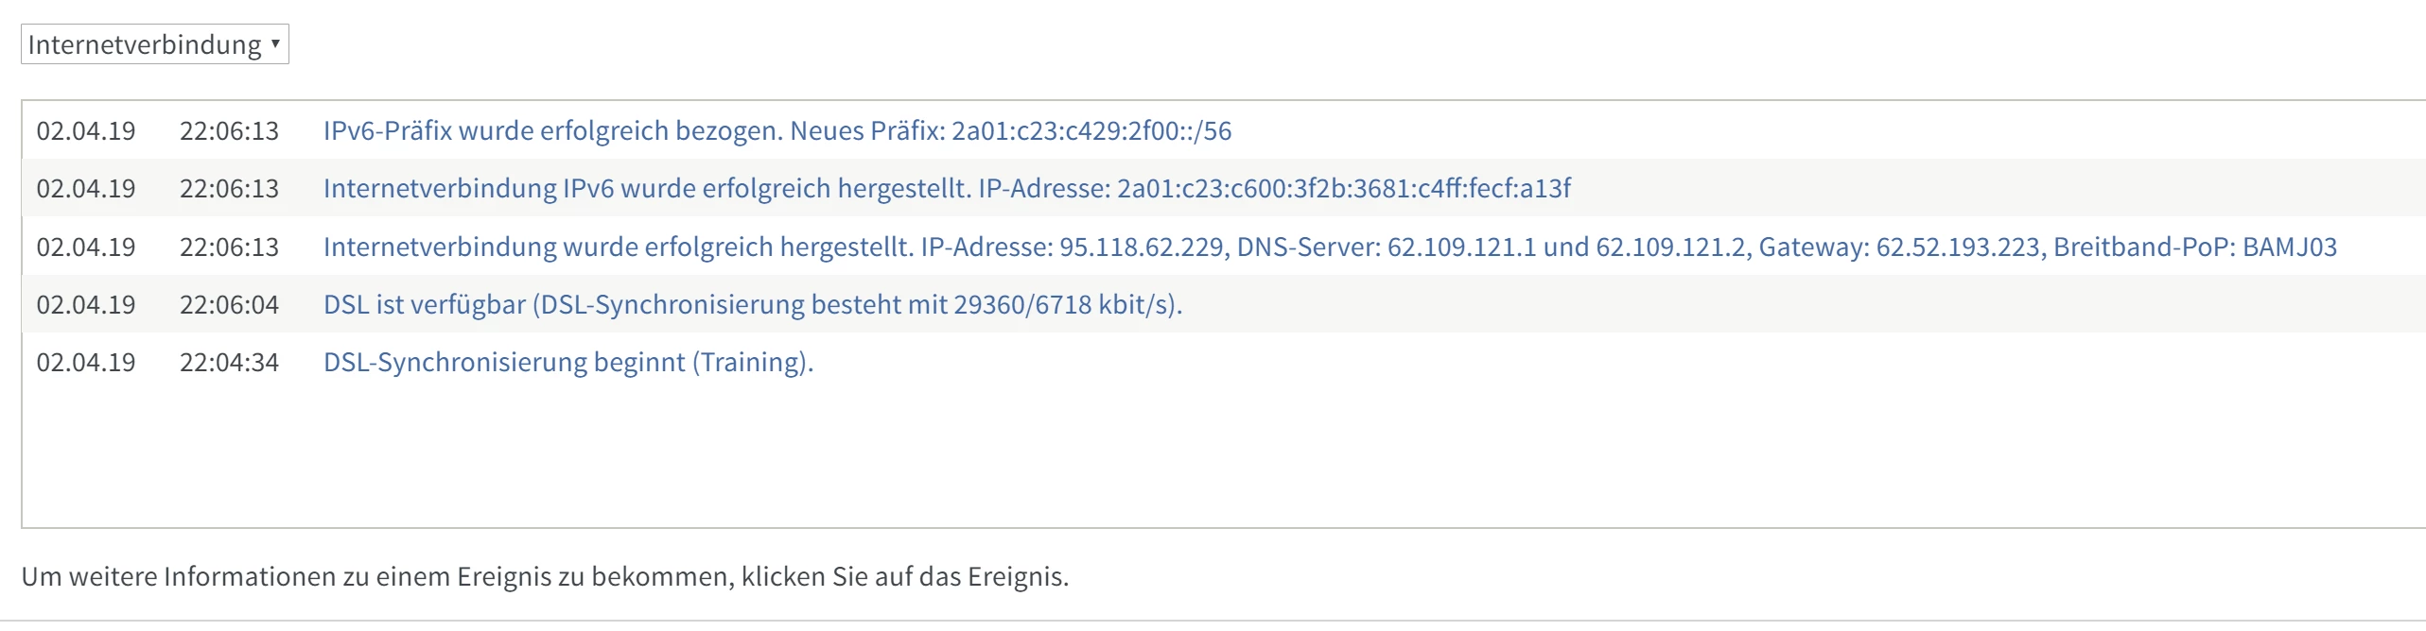Click the 22:06:04 timestamp
This screenshot has height=631, width=2426.
229,304
